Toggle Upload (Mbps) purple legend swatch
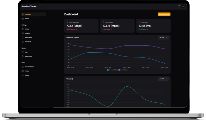The width and height of the screenshot is (206, 120). (x=119, y=70)
